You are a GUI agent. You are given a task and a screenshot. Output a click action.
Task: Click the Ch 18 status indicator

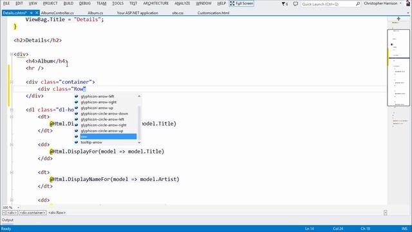coord(365,229)
